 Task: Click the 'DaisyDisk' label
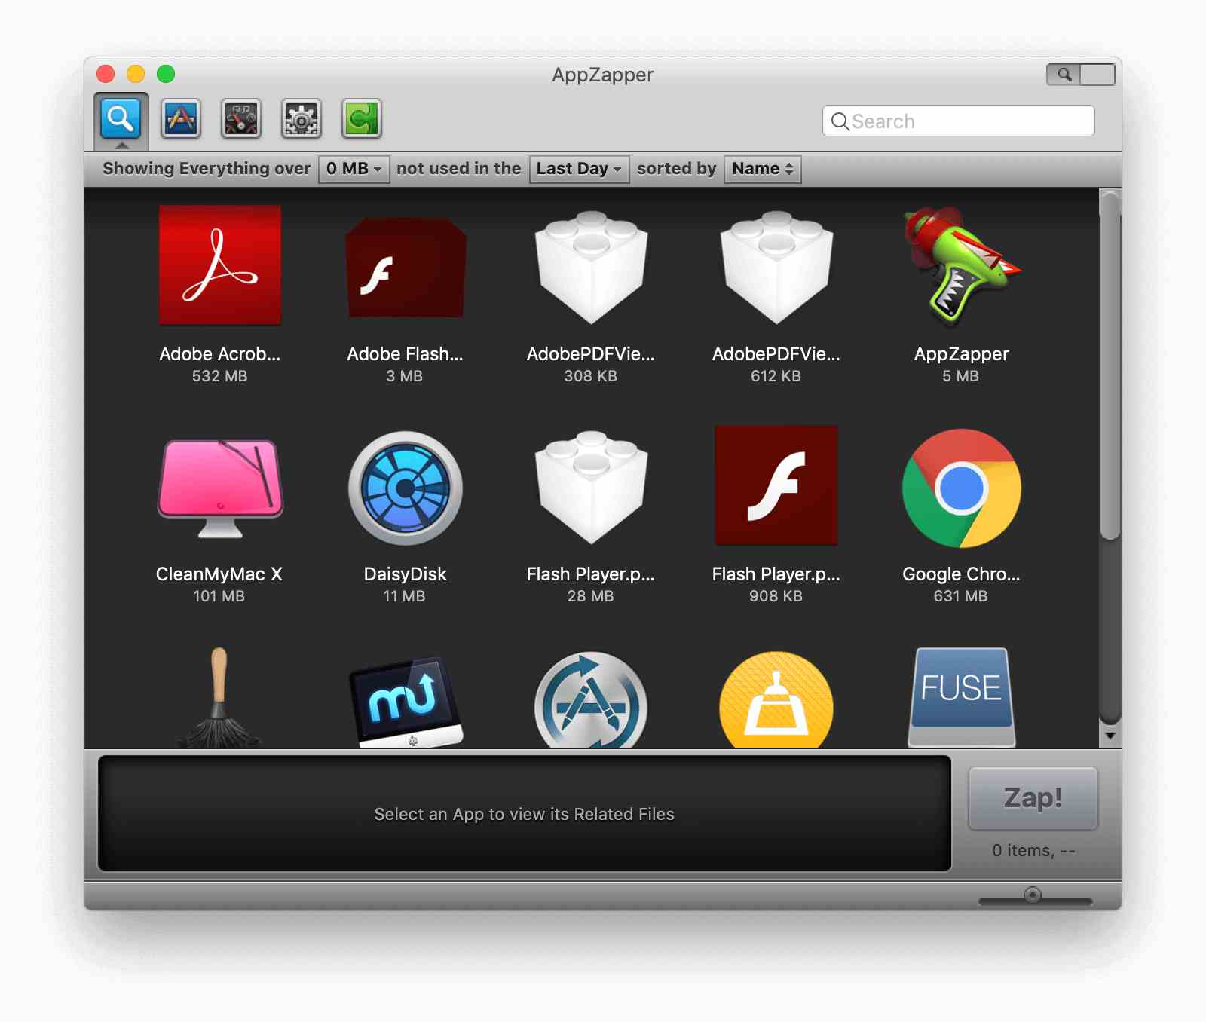[x=406, y=574]
